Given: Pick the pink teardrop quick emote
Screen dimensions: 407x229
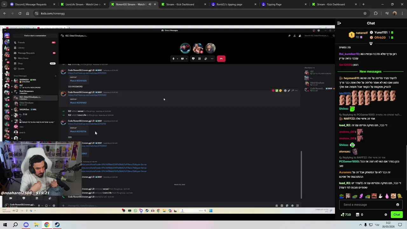Looking at the screenshot, I should point(387,196).
